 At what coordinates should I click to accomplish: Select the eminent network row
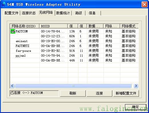click(74, 41)
